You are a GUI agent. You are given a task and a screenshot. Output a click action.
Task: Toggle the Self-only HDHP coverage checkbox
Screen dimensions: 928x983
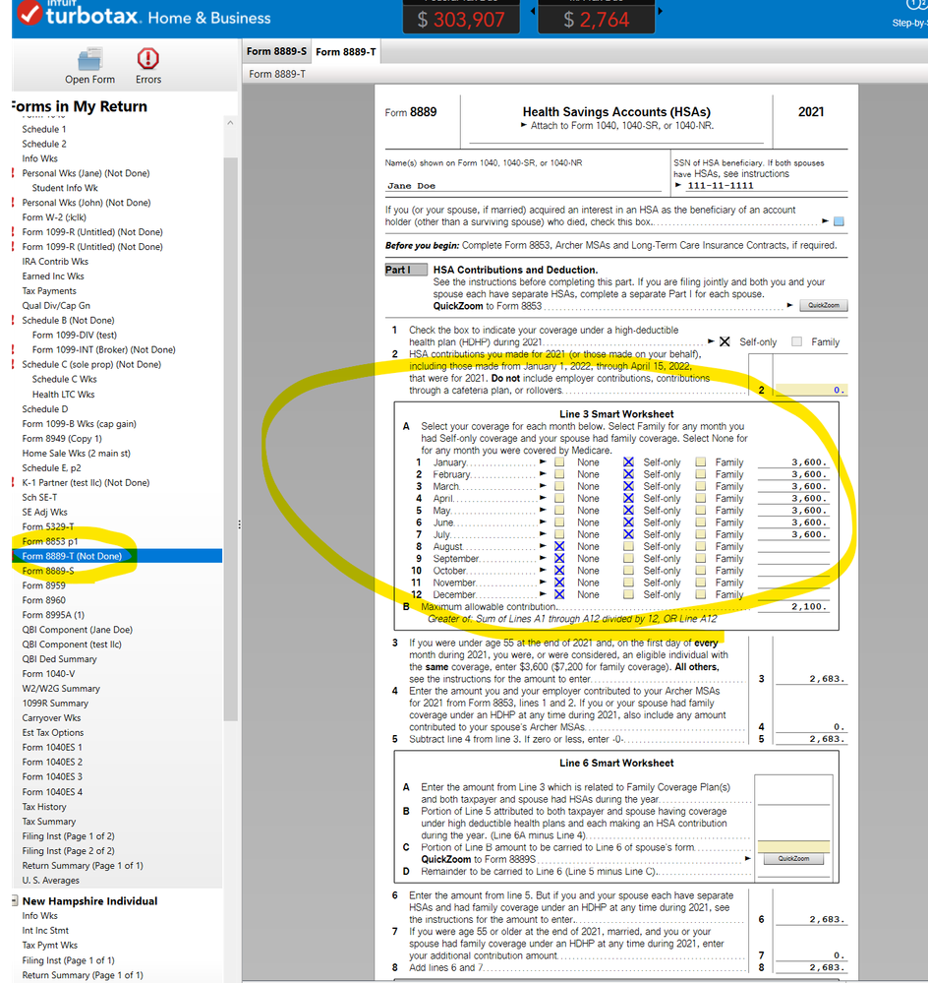[725, 341]
